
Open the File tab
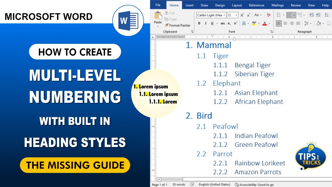tap(158, 5)
